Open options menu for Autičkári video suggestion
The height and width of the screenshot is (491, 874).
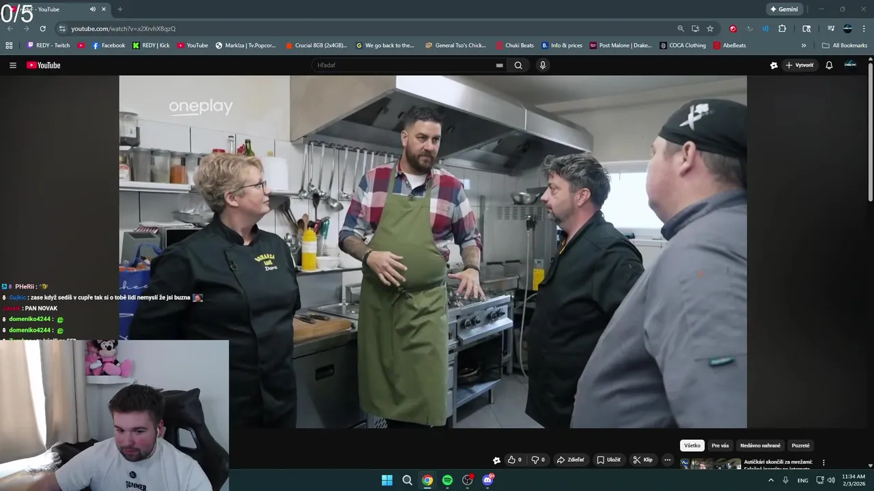pos(823,462)
